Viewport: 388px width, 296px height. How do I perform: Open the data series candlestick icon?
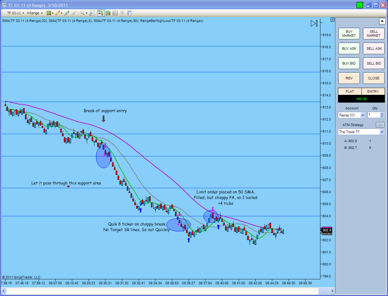108,13
